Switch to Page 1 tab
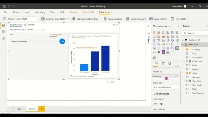208x117 pixels. (x=19, y=109)
